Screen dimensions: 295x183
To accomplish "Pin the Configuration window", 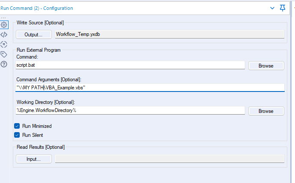I will [x=283, y=8].
